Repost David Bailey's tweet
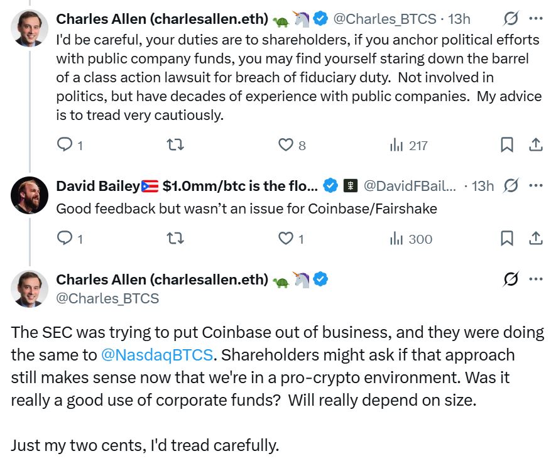Viewport: 551px width, 461px height. [x=175, y=238]
